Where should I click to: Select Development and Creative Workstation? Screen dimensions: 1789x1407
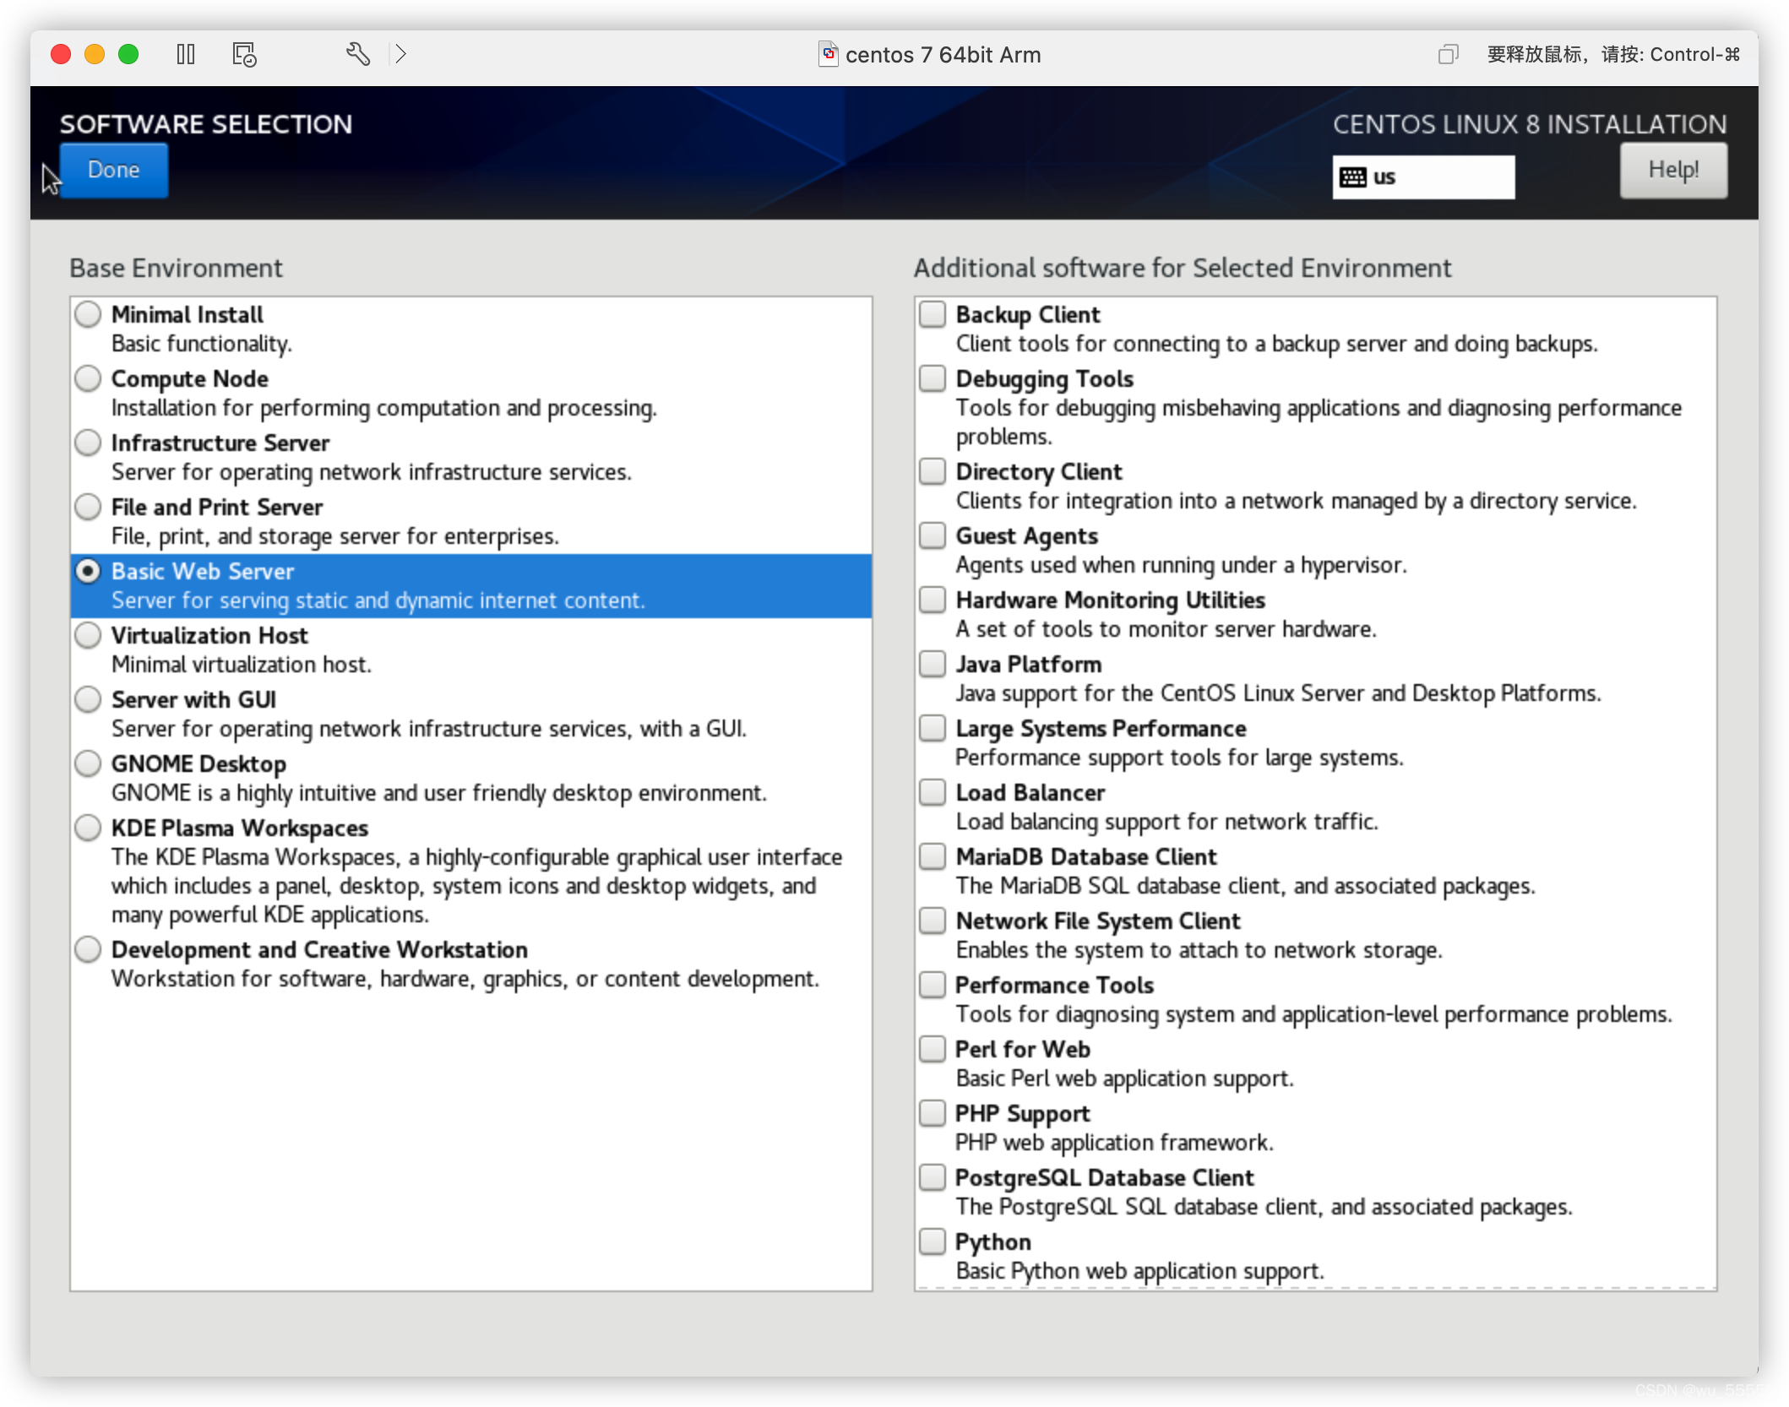point(88,949)
